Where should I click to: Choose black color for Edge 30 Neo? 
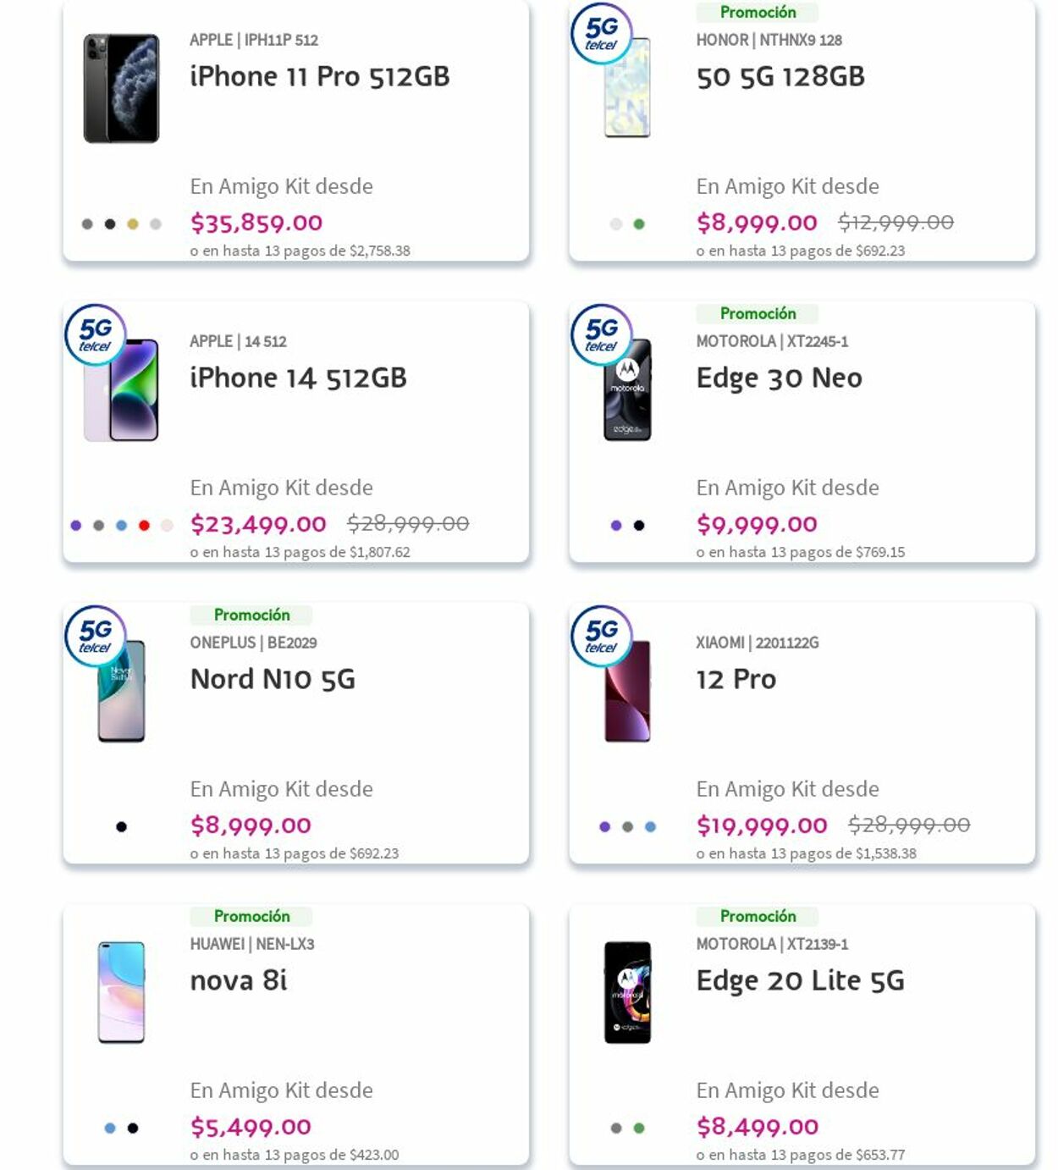639,526
